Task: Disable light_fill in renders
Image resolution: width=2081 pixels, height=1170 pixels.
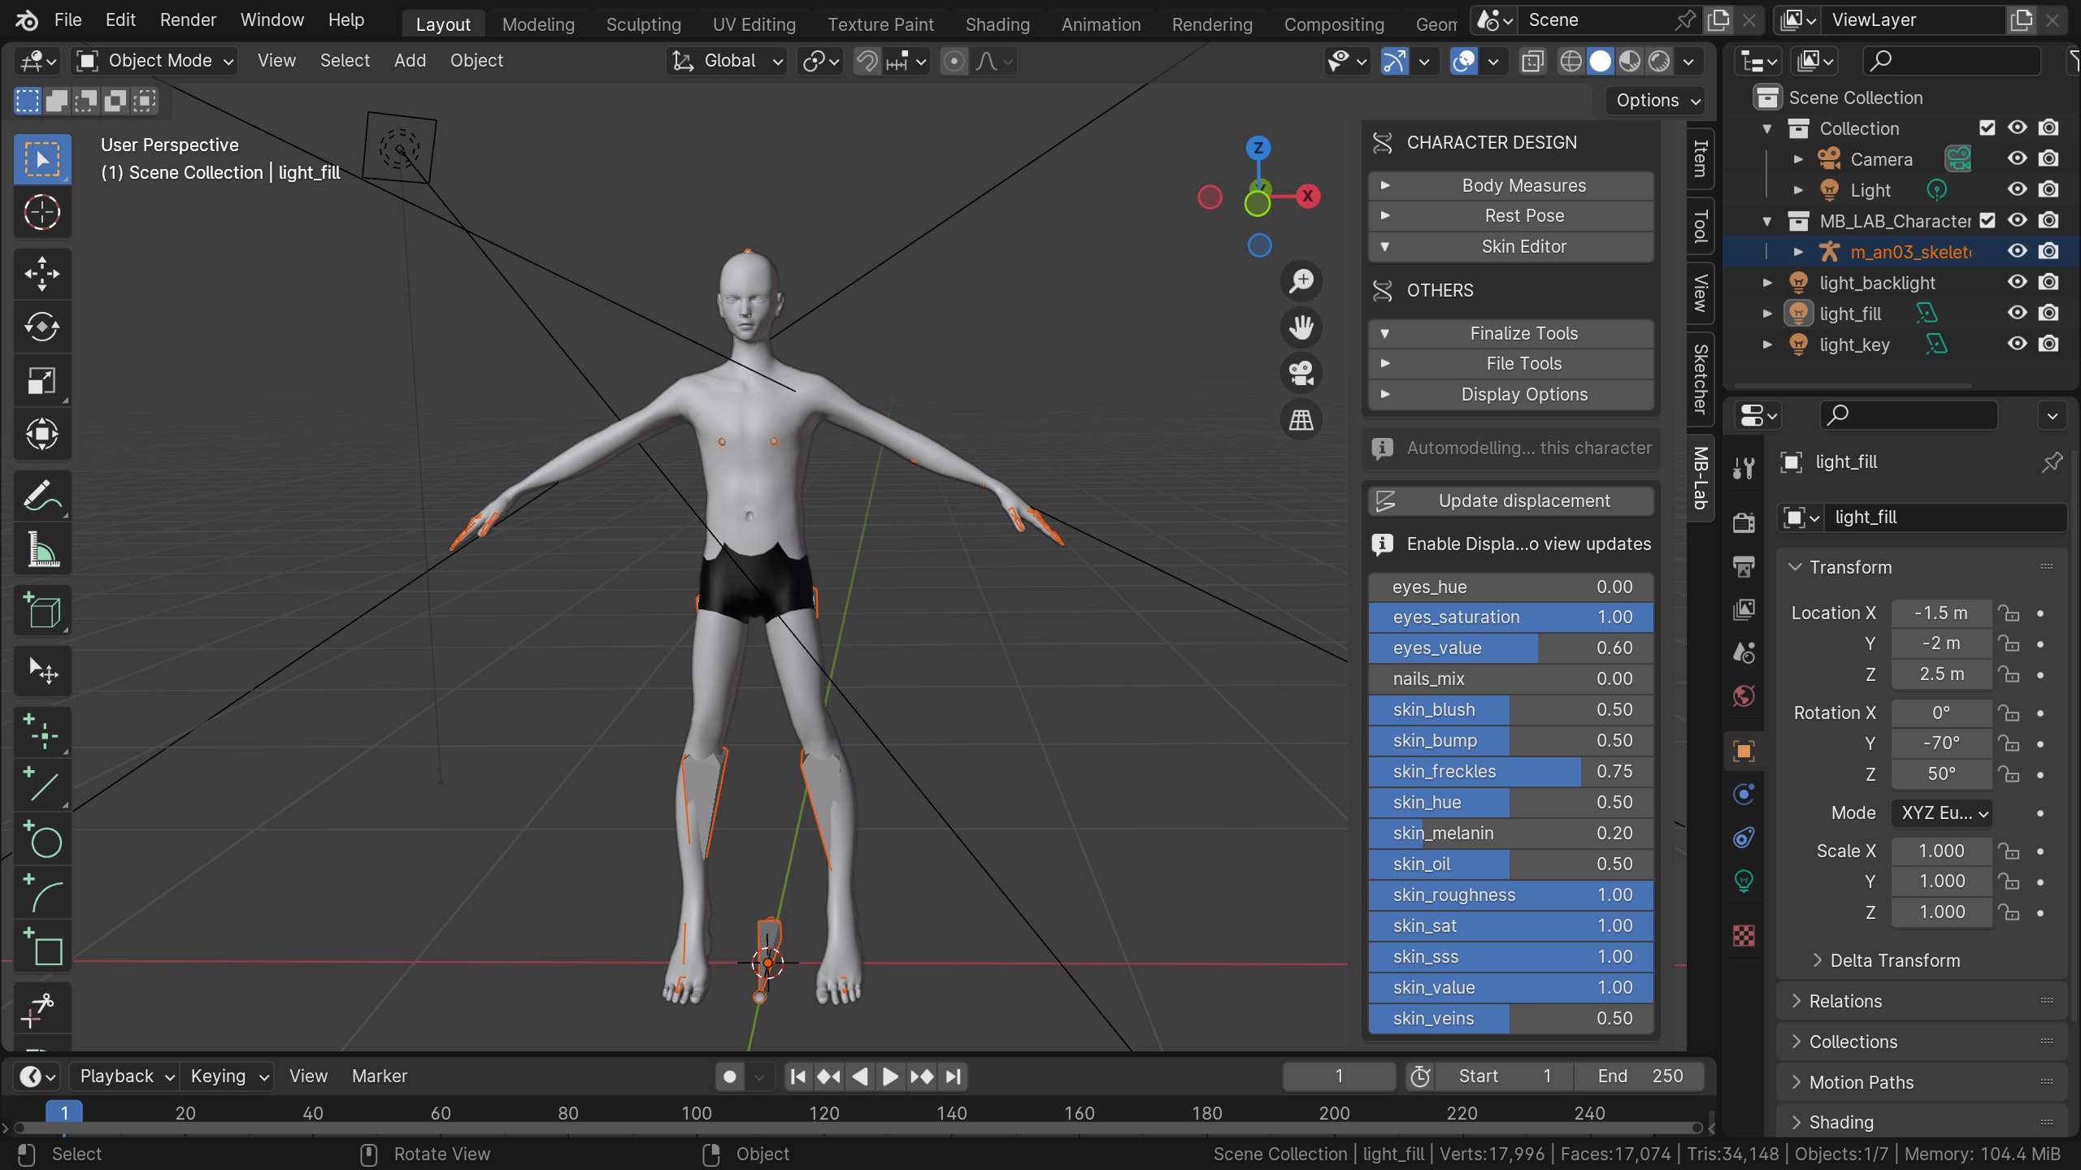Action: coord(2048,313)
